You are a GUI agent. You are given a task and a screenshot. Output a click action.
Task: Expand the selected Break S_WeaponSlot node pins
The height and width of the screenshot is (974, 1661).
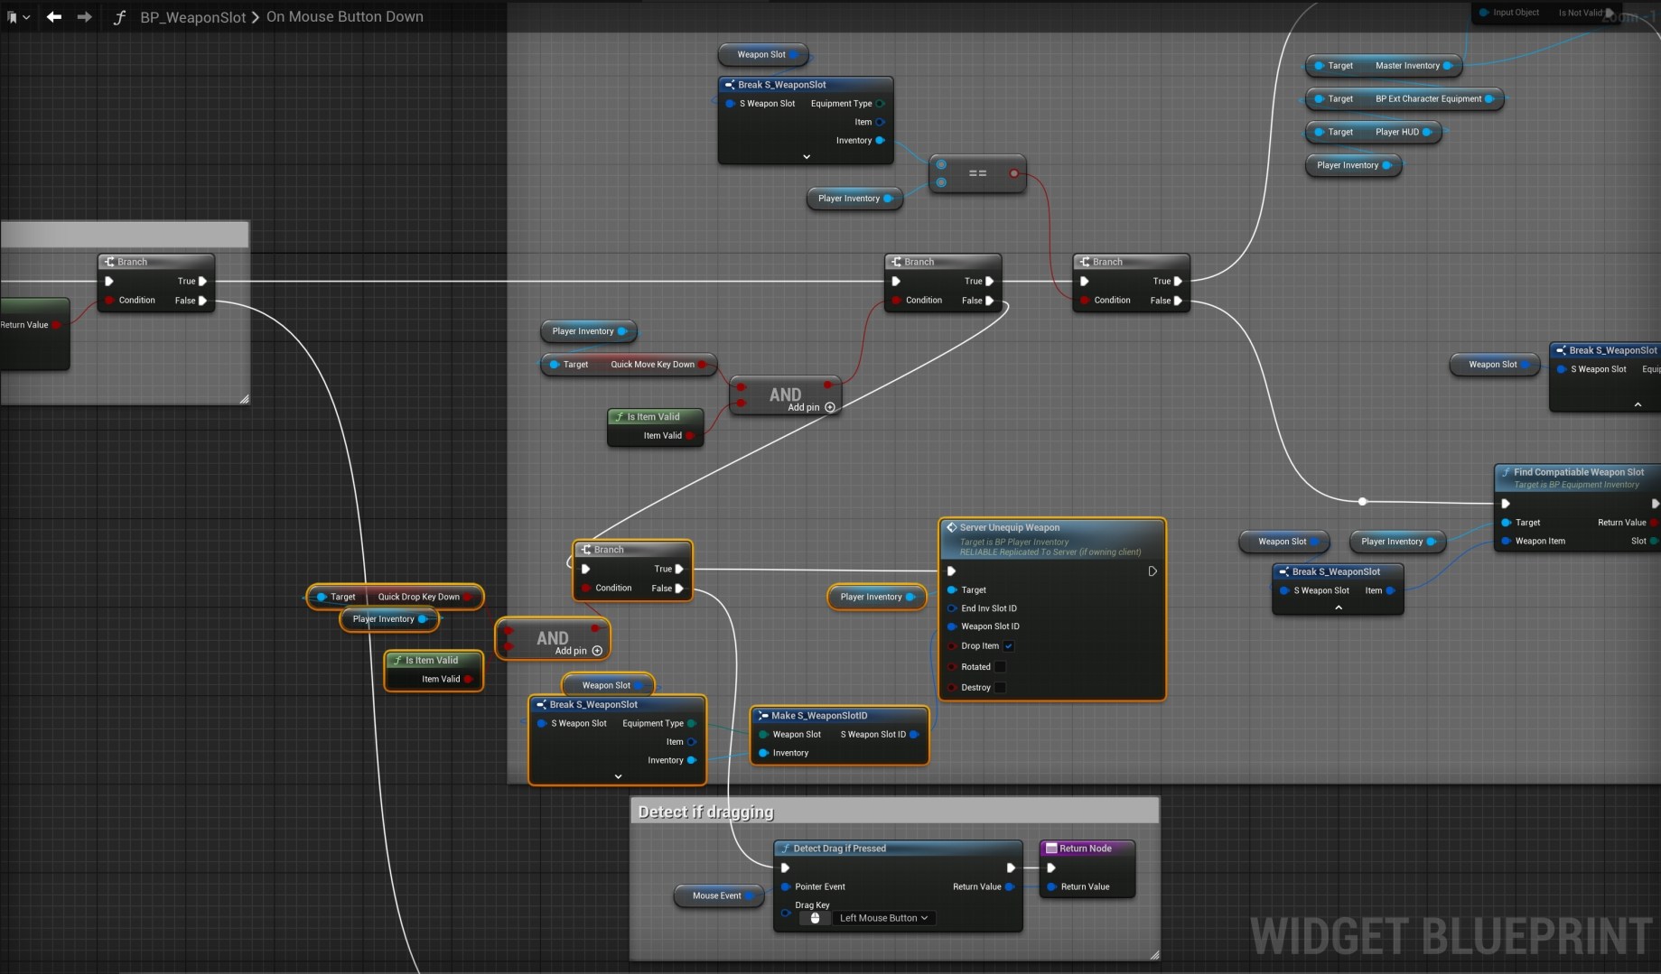click(x=618, y=777)
